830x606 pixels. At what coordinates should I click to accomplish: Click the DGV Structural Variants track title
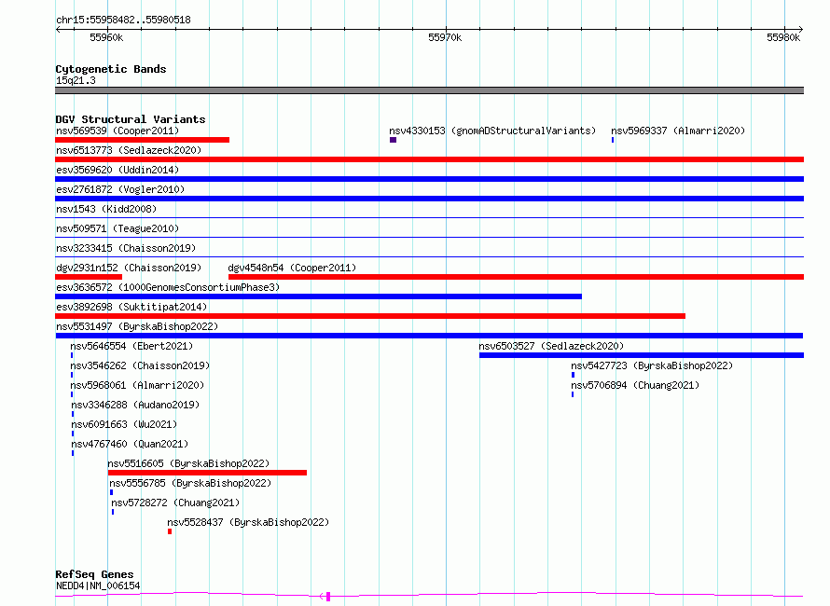(x=131, y=119)
